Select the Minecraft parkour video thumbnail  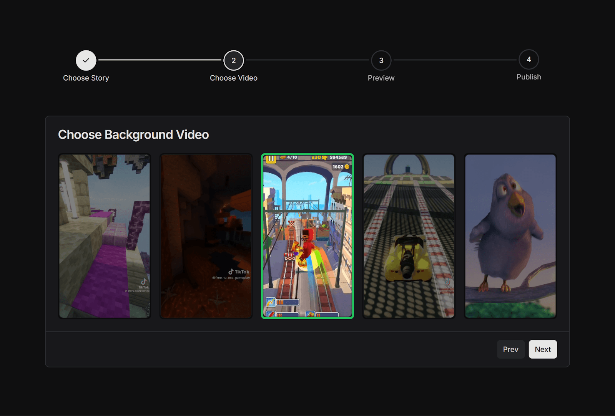104,235
